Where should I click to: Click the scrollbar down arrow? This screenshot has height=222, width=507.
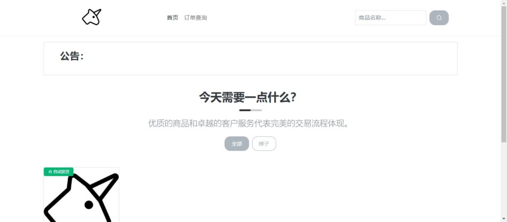click(504, 219)
